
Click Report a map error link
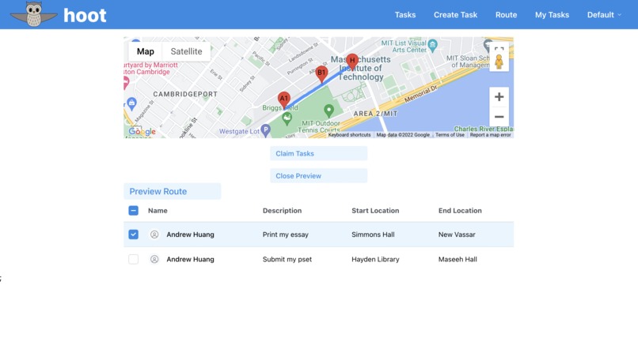click(490, 135)
